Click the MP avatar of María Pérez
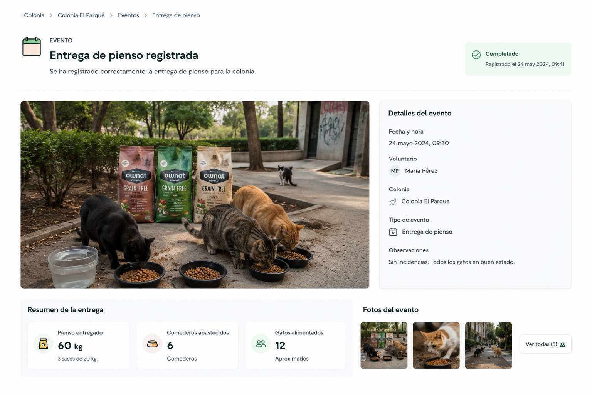 [x=395, y=171]
